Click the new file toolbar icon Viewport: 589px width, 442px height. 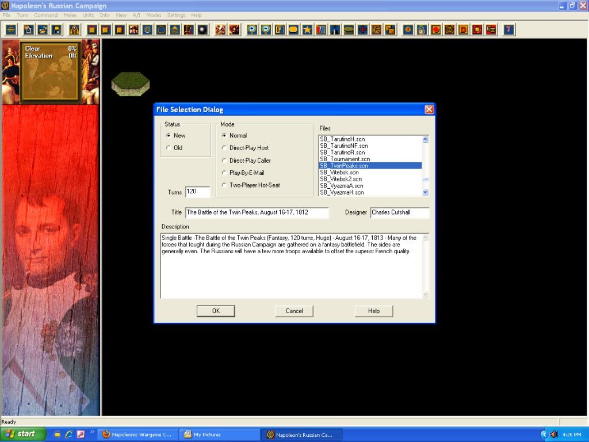pos(29,30)
